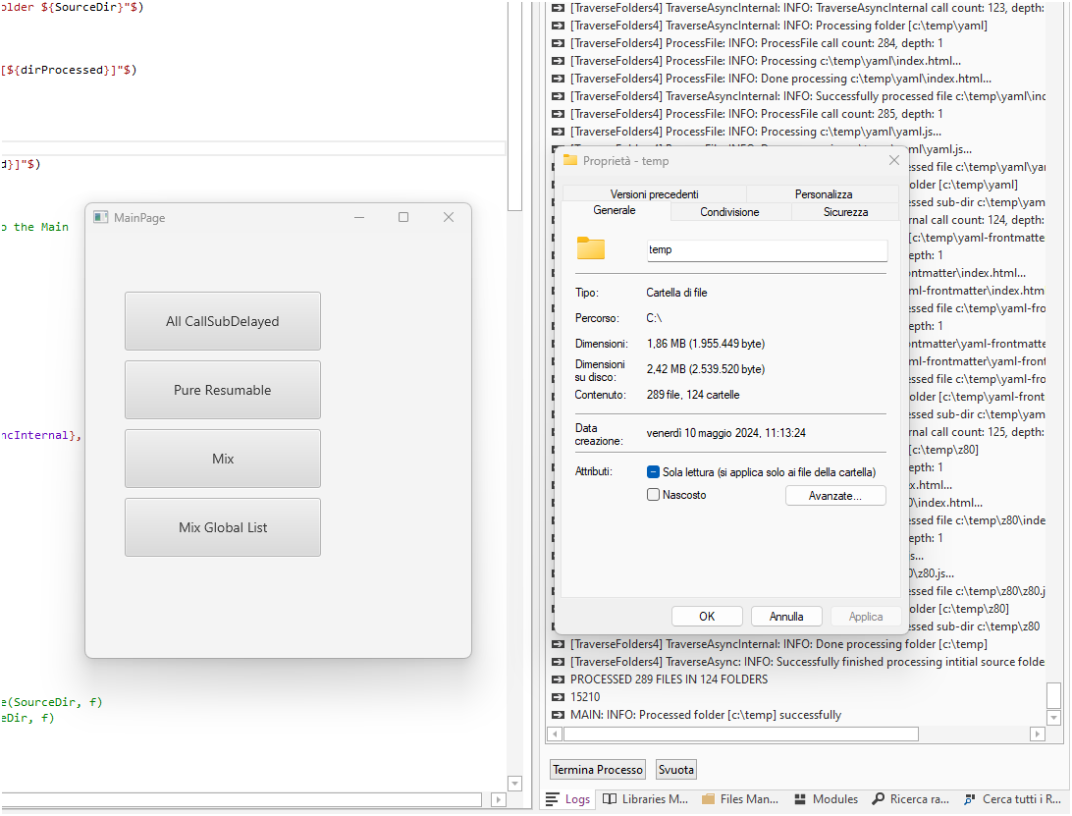This screenshot has height=816, width=1072.
Task: Click arrow icon beside MAIN: INFO log line
Action: click(558, 715)
